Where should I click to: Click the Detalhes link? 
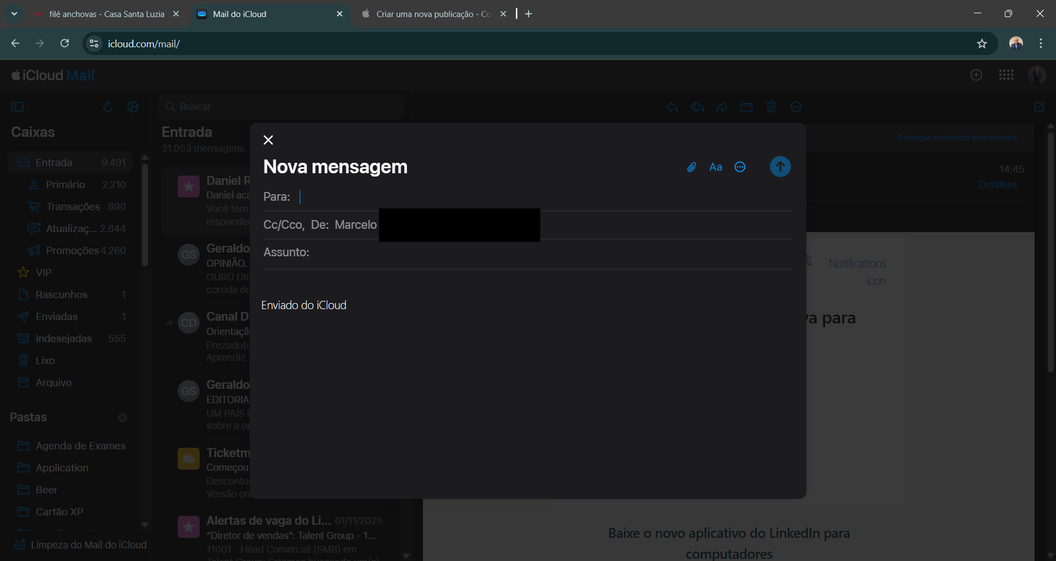click(x=998, y=185)
